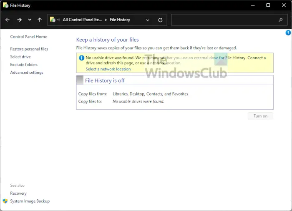Image resolution: width=292 pixels, height=211 pixels.
Task: Click 'File History is off' heading
Action: click(105, 80)
